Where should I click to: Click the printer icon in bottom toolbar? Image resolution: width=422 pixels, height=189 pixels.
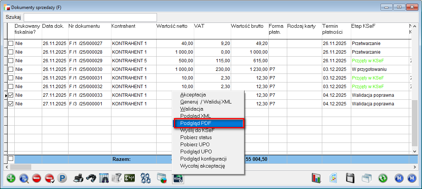coord(78,178)
